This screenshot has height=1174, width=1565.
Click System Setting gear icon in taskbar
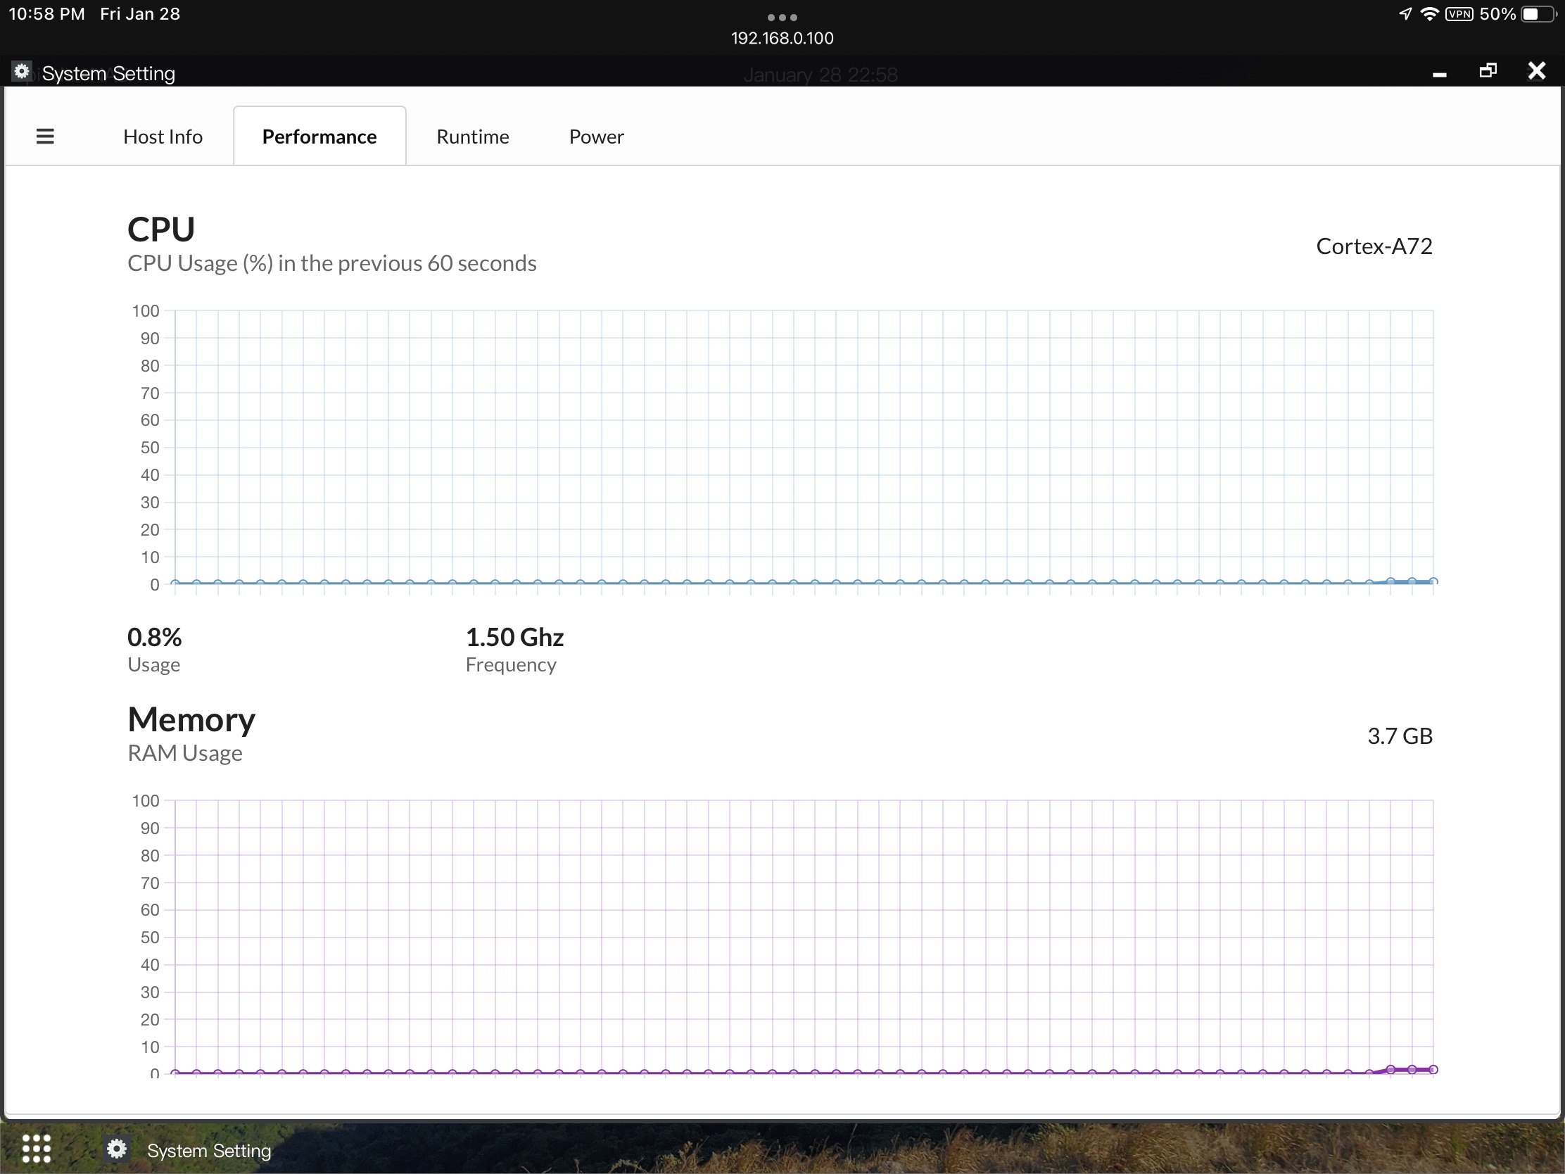click(x=117, y=1149)
